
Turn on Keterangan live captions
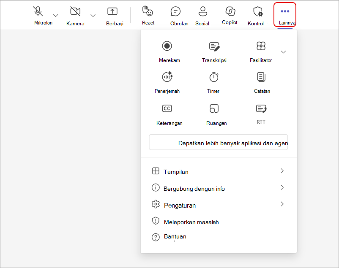click(169, 114)
